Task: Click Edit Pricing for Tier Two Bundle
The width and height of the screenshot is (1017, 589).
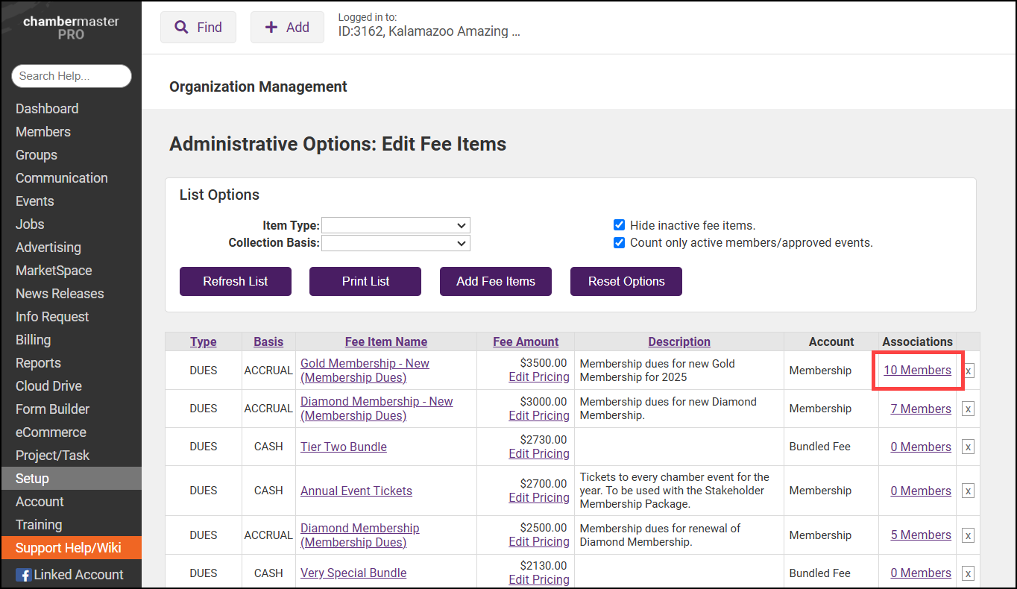Action: click(x=538, y=453)
